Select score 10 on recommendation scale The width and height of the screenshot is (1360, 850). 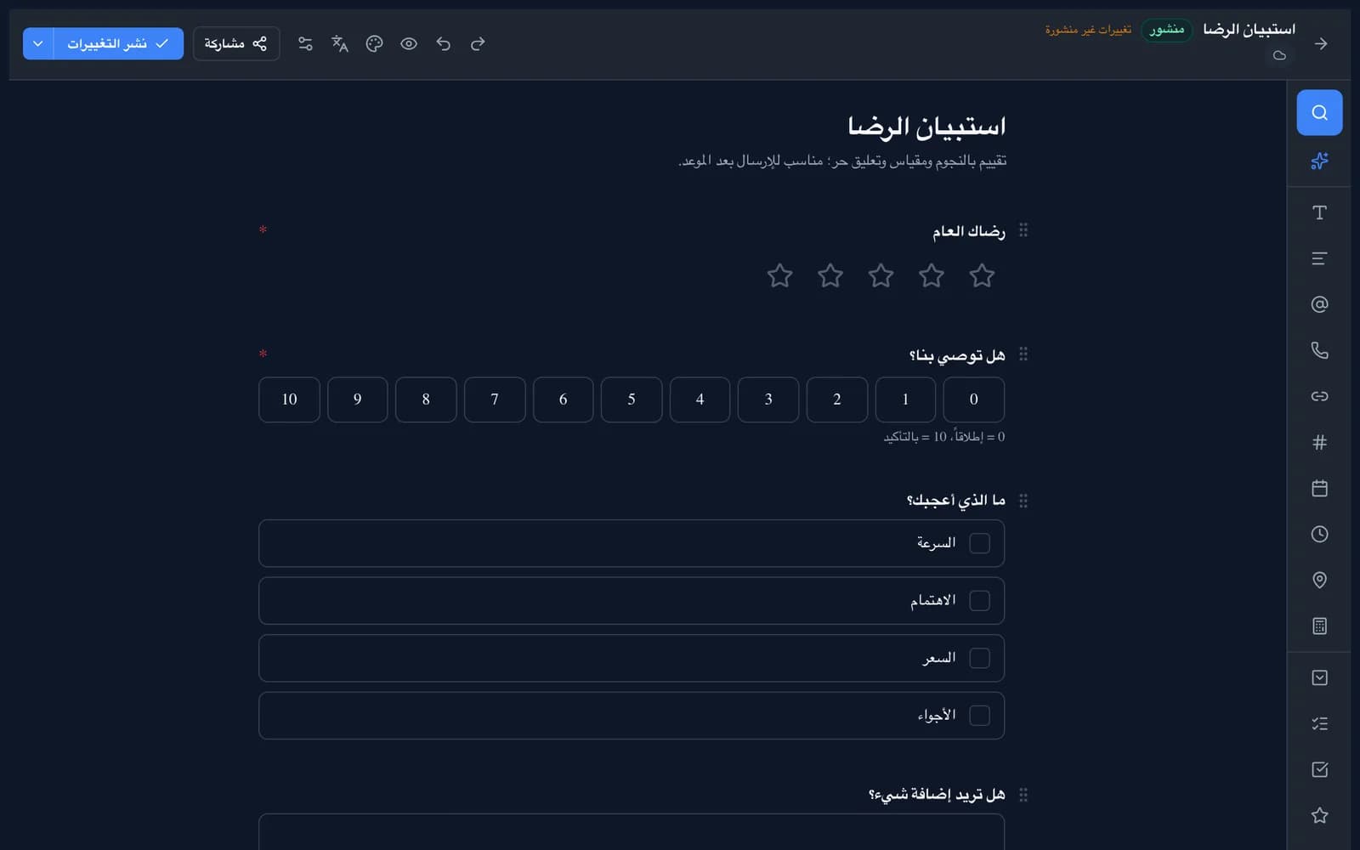coord(290,399)
